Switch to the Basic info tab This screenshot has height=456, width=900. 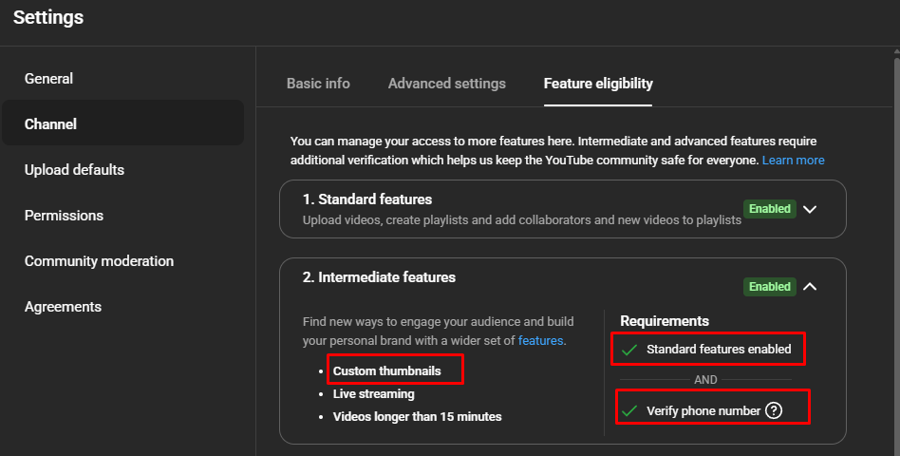(x=319, y=84)
